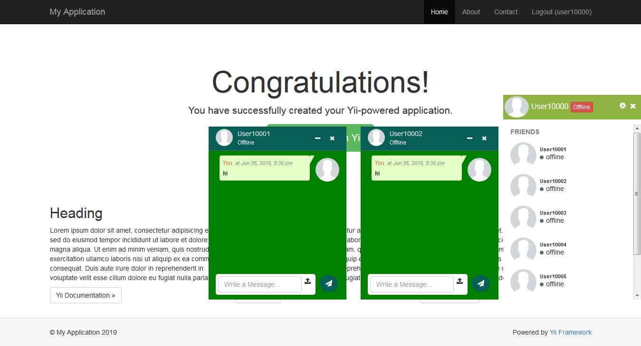Open the About page in navbar

coord(471,12)
